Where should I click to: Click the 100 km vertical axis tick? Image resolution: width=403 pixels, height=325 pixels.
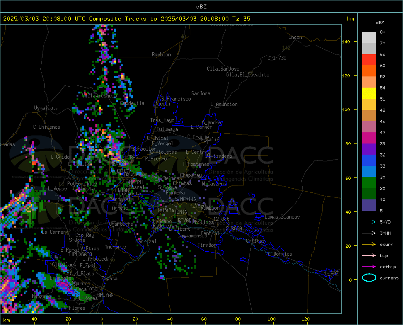pos(346,110)
